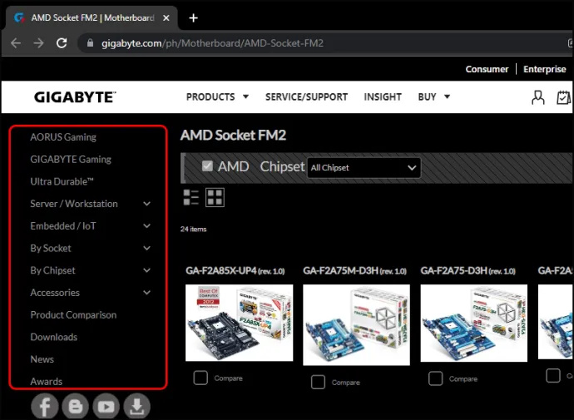Expand the Accessories submenu
Image resolution: width=574 pixels, height=420 pixels.
click(146, 293)
